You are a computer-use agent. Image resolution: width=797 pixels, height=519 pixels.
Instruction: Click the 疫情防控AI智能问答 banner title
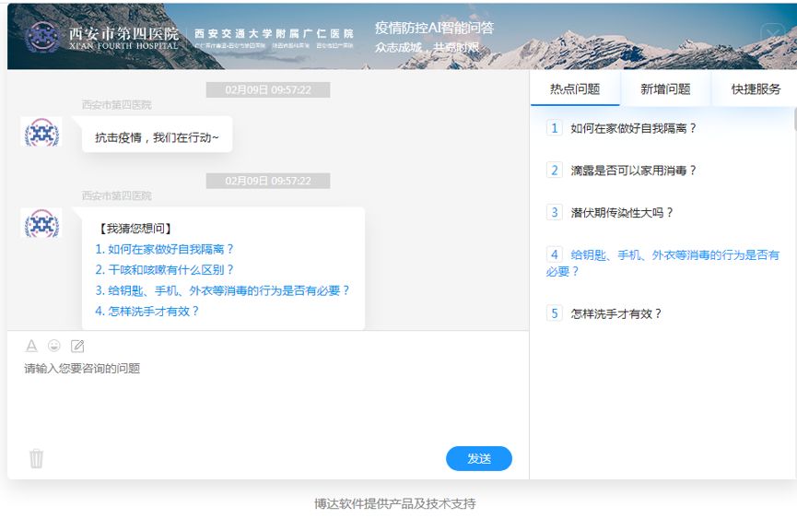point(435,28)
